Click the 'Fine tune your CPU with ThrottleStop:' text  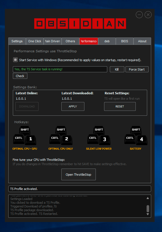[x=39, y=160]
